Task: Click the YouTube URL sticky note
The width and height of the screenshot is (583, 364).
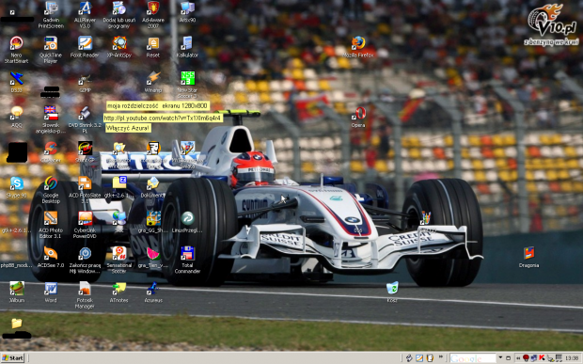Action: point(163,119)
